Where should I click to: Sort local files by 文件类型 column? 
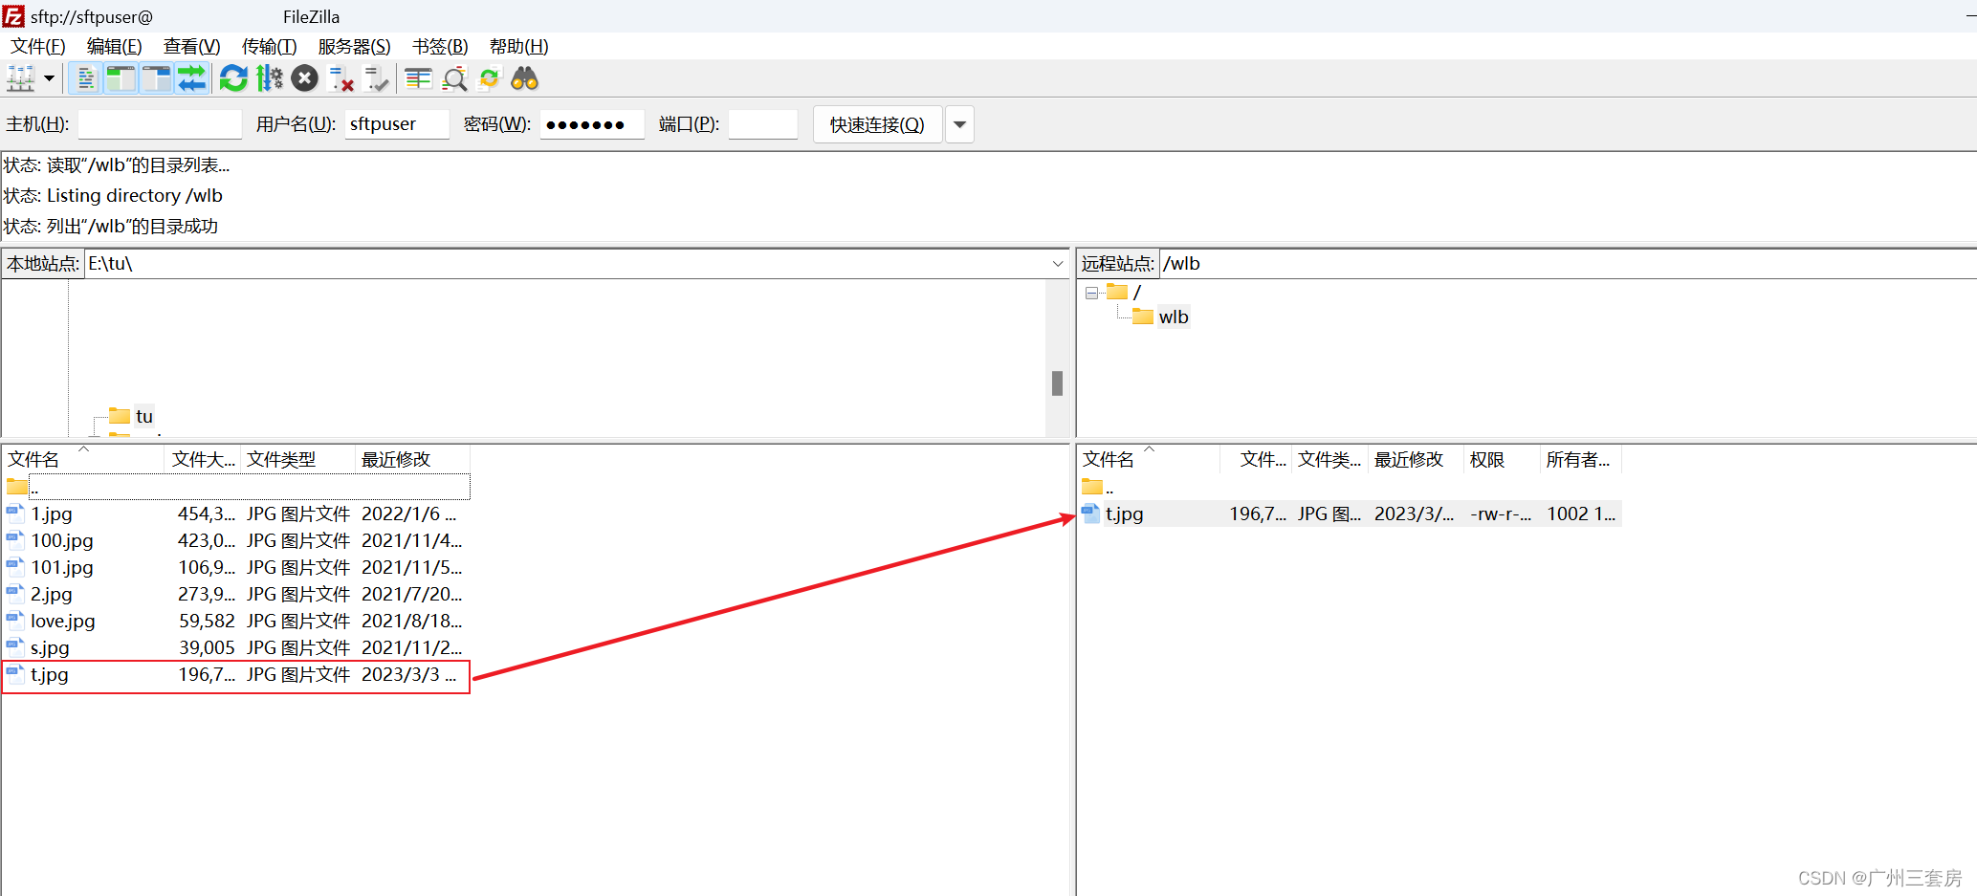pyautogui.click(x=298, y=459)
